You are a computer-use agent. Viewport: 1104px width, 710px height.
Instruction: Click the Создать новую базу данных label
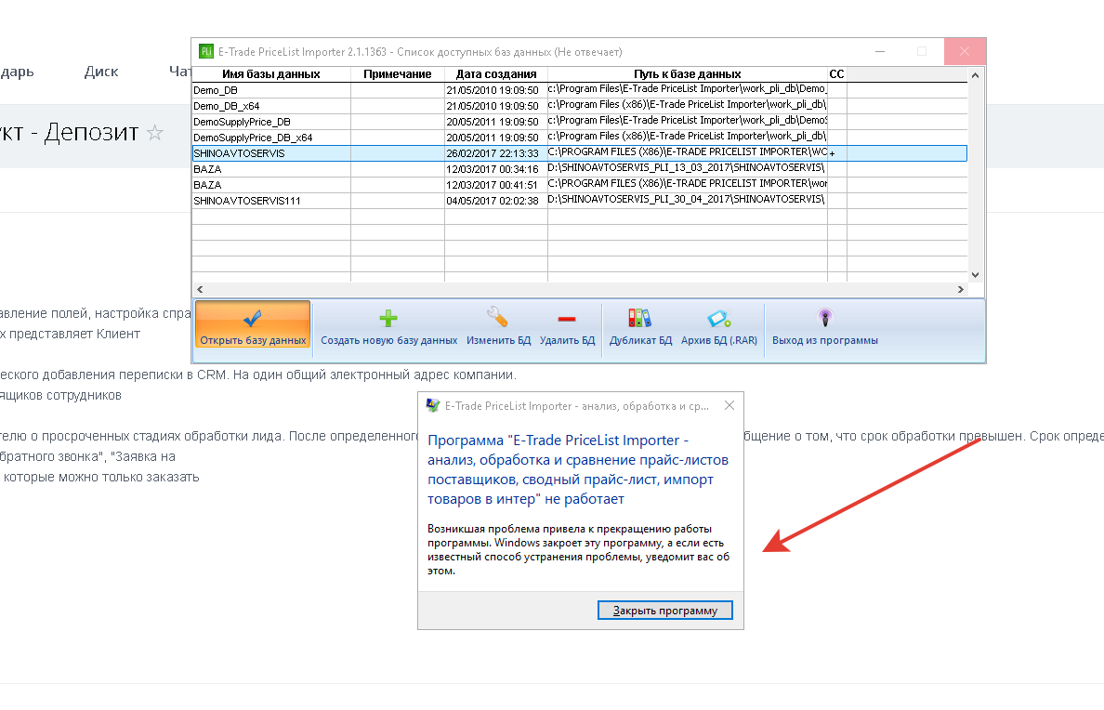click(x=388, y=340)
